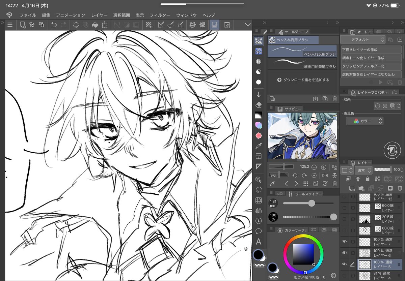Select the gradient tool in the tool palette
The height and width of the screenshot is (281, 405).
coord(259,115)
